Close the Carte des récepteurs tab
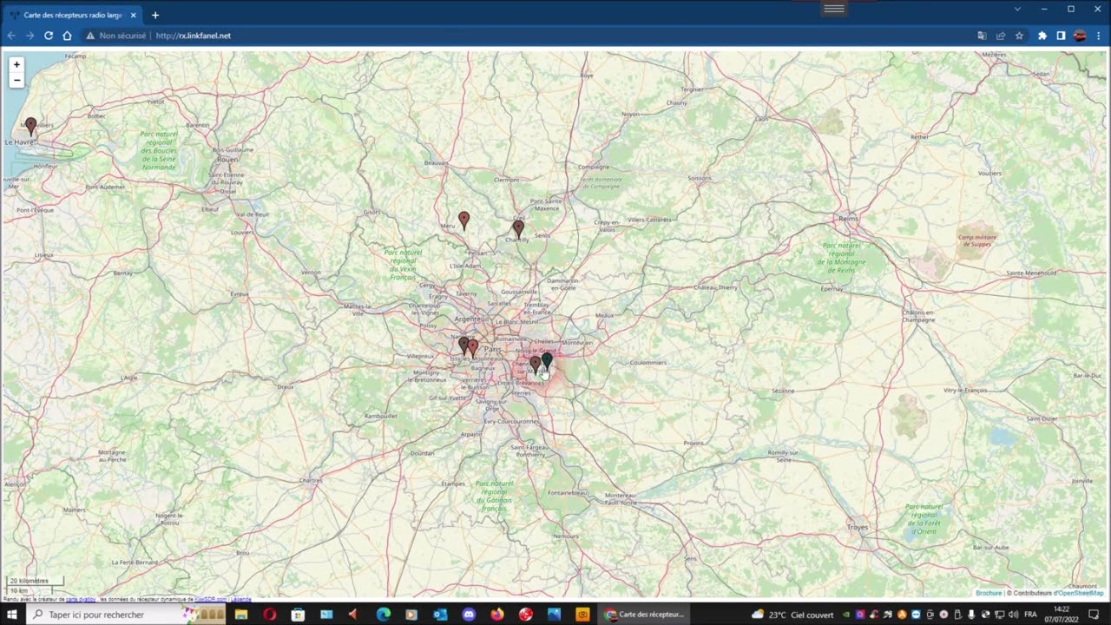Viewport: 1111px width, 625px height. pyautogui.click(x=133, y=15)
